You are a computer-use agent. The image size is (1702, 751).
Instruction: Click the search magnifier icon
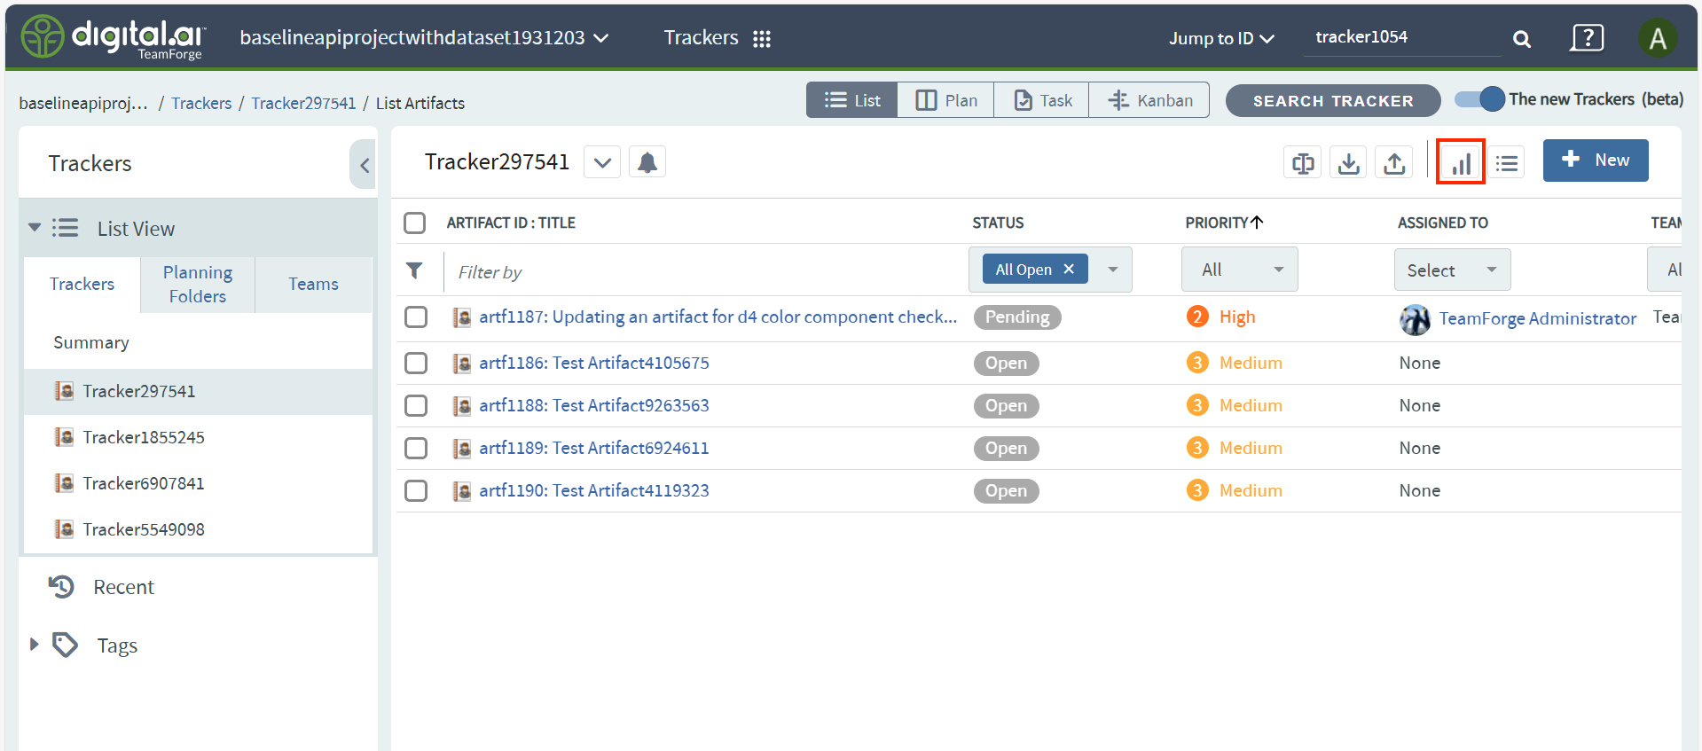point(1521,39)
